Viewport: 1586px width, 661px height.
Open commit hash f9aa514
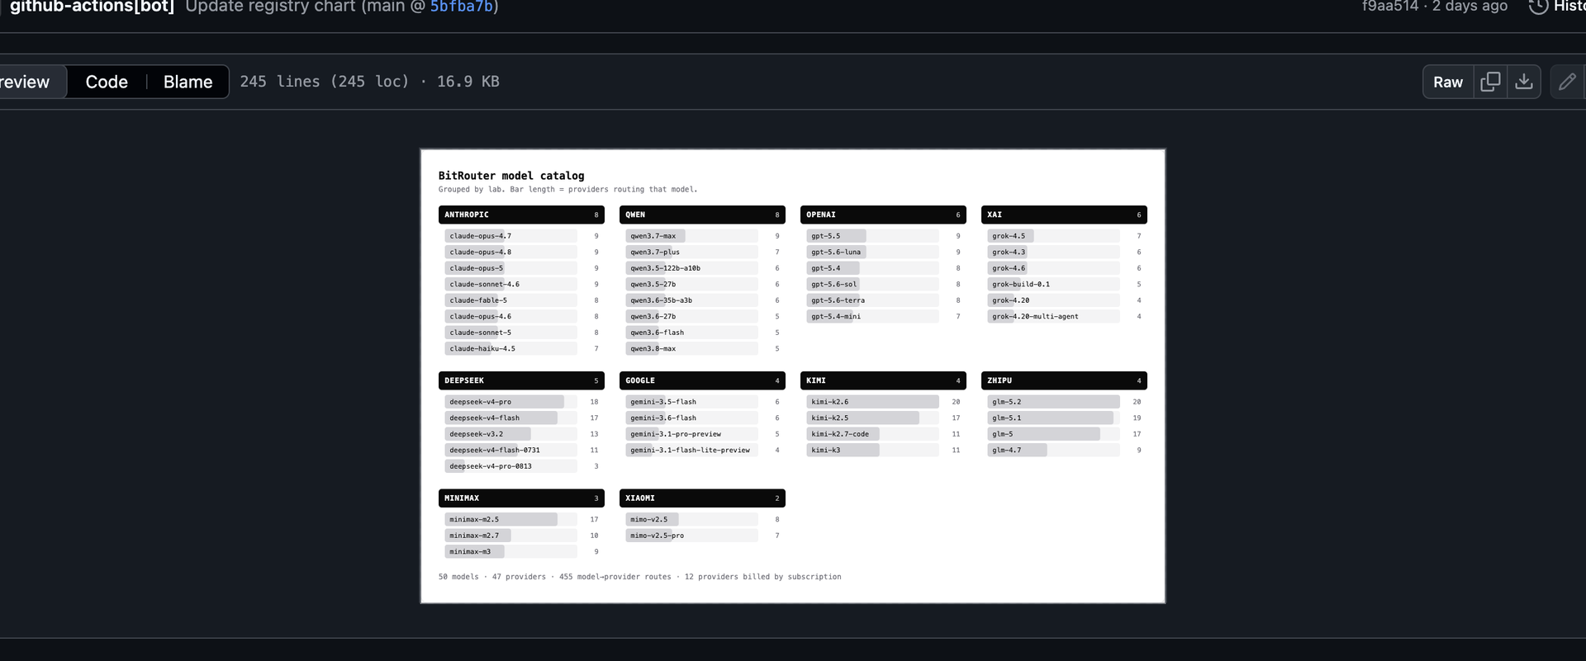[1389, 7]
